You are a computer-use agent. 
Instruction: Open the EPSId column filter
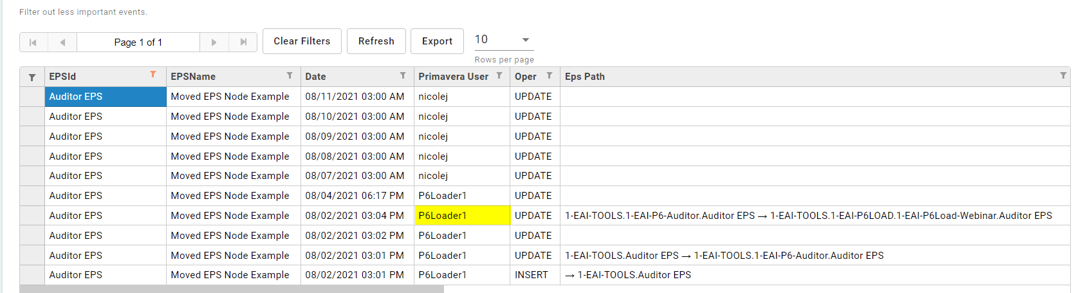[x=153, y=75]
